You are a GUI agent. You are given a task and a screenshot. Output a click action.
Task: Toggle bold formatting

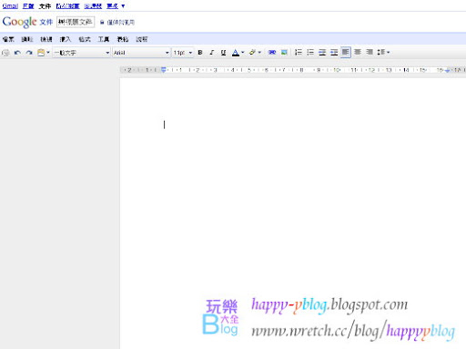pos(200,53)
